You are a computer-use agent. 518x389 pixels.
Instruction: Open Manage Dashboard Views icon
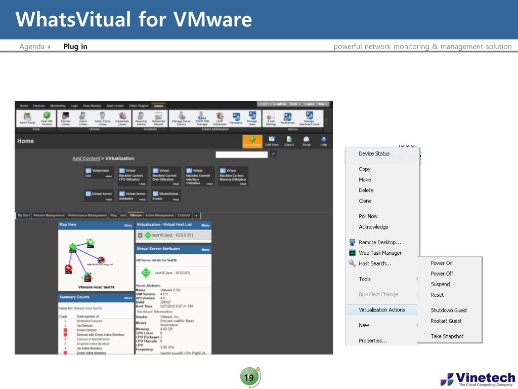(x=309, y=118)
